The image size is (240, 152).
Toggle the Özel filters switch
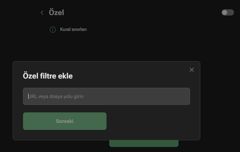click(x=227, y=13)
